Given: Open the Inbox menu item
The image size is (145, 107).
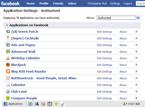Looking at the screenshot, I should [72, 3].
